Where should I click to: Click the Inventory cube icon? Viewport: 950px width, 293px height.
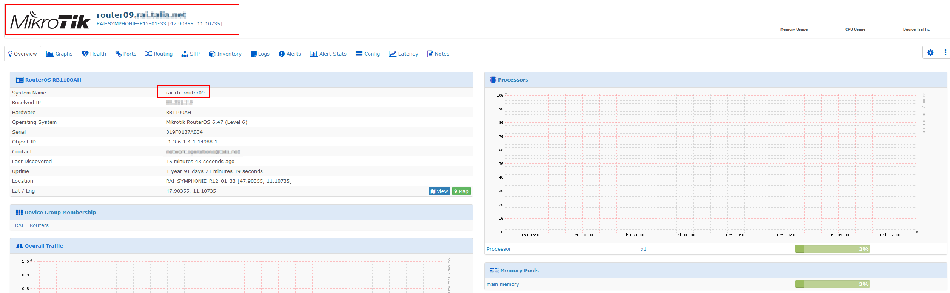212,54
